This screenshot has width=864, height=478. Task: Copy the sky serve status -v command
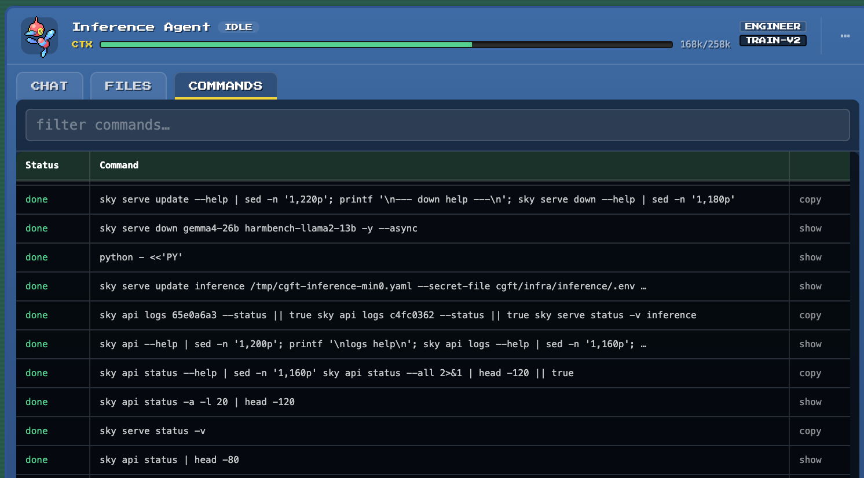tap(810, 431)
